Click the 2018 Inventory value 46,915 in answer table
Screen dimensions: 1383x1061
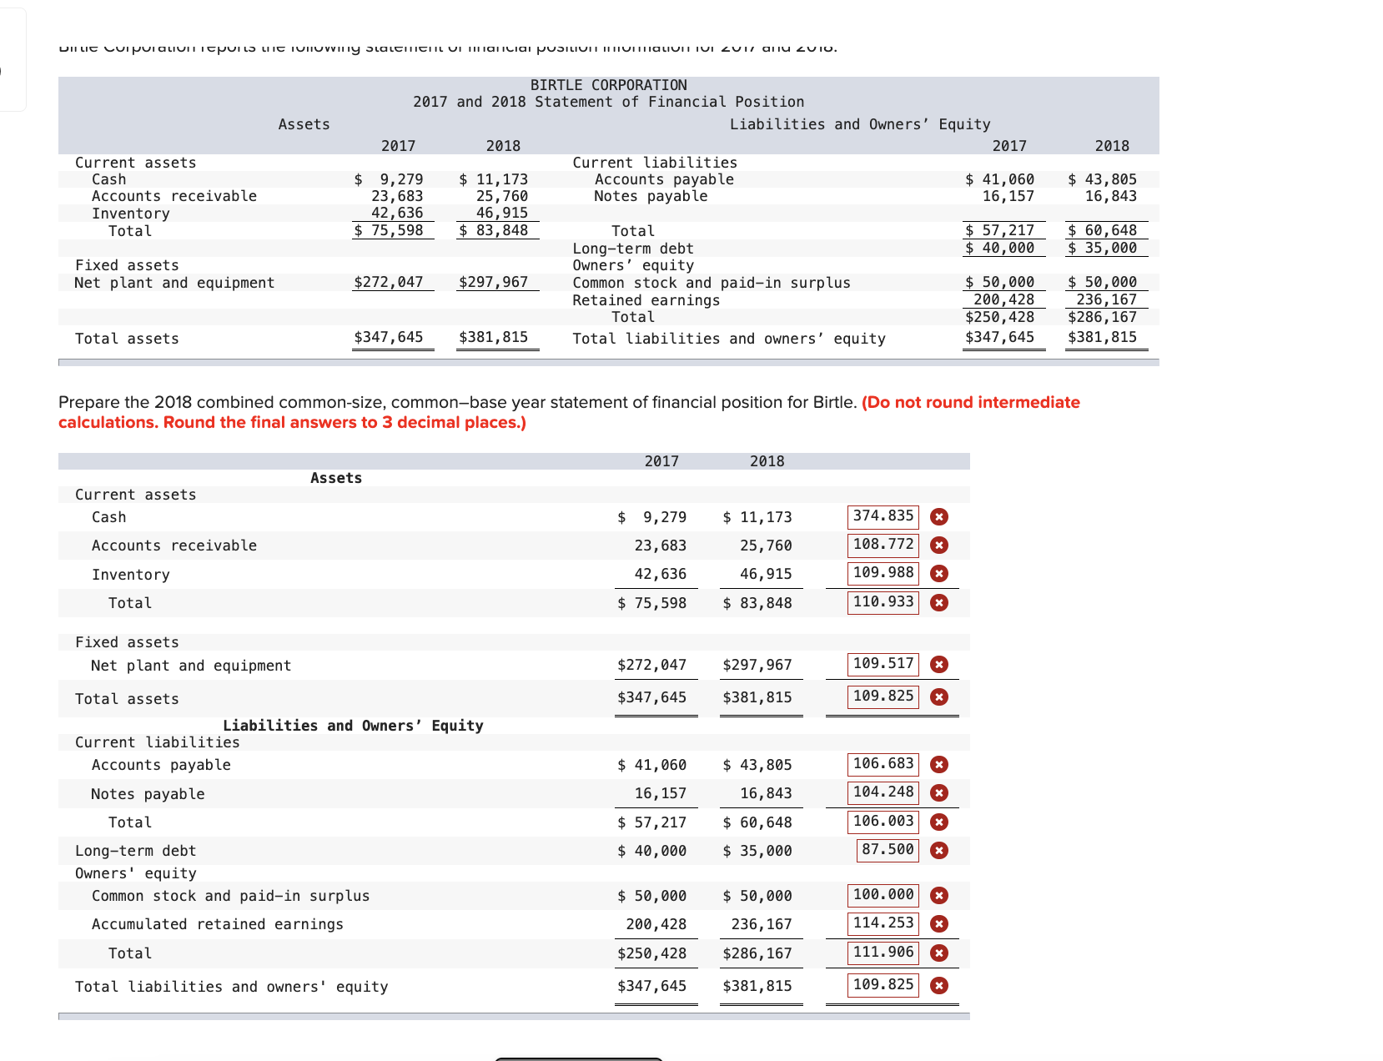click(766, 574)
